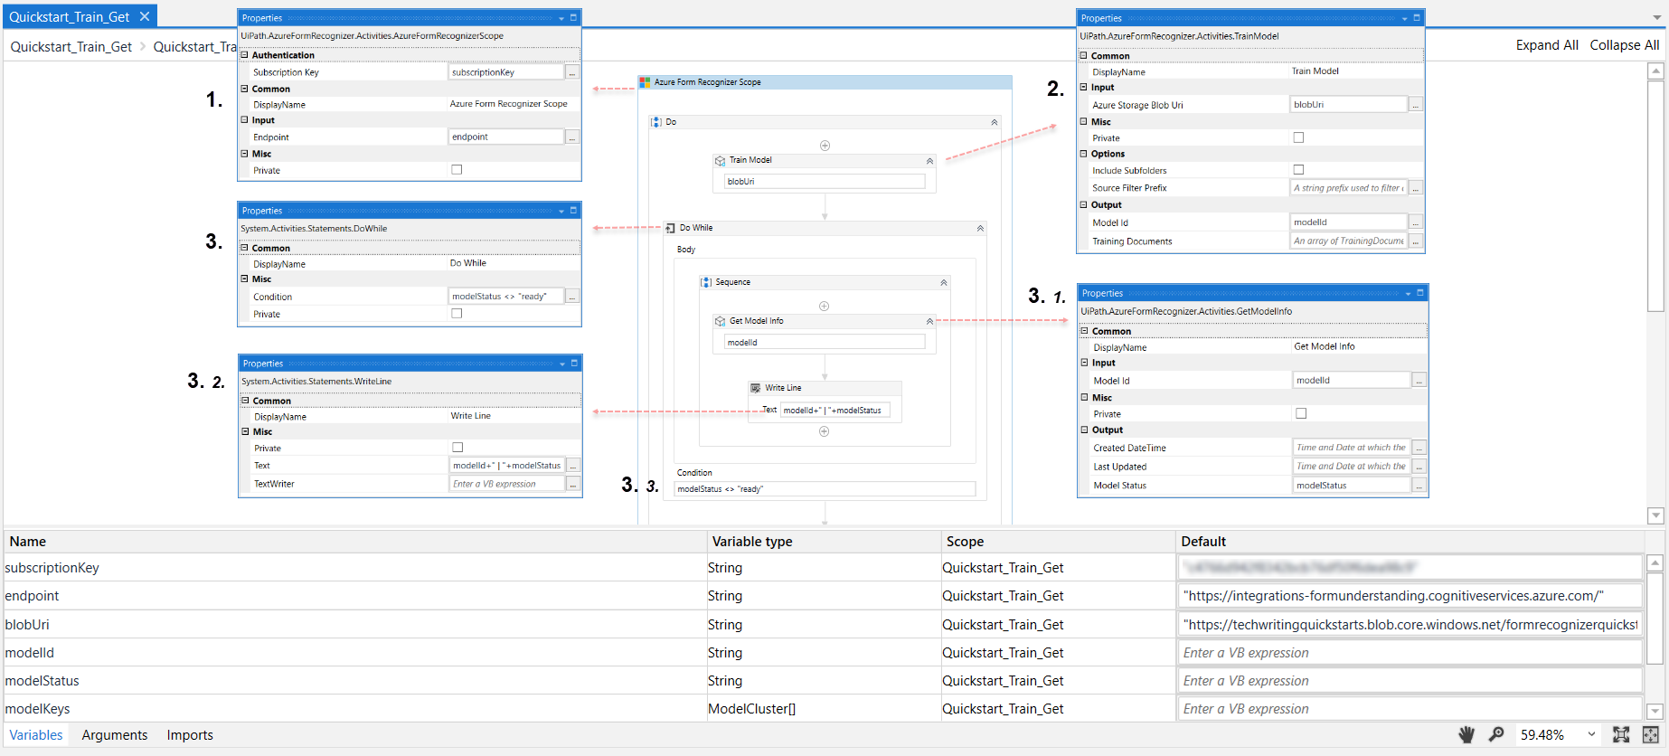The image size is (1669, 756).
Task: Click Expand All in designer
Action: (1547, 45)
